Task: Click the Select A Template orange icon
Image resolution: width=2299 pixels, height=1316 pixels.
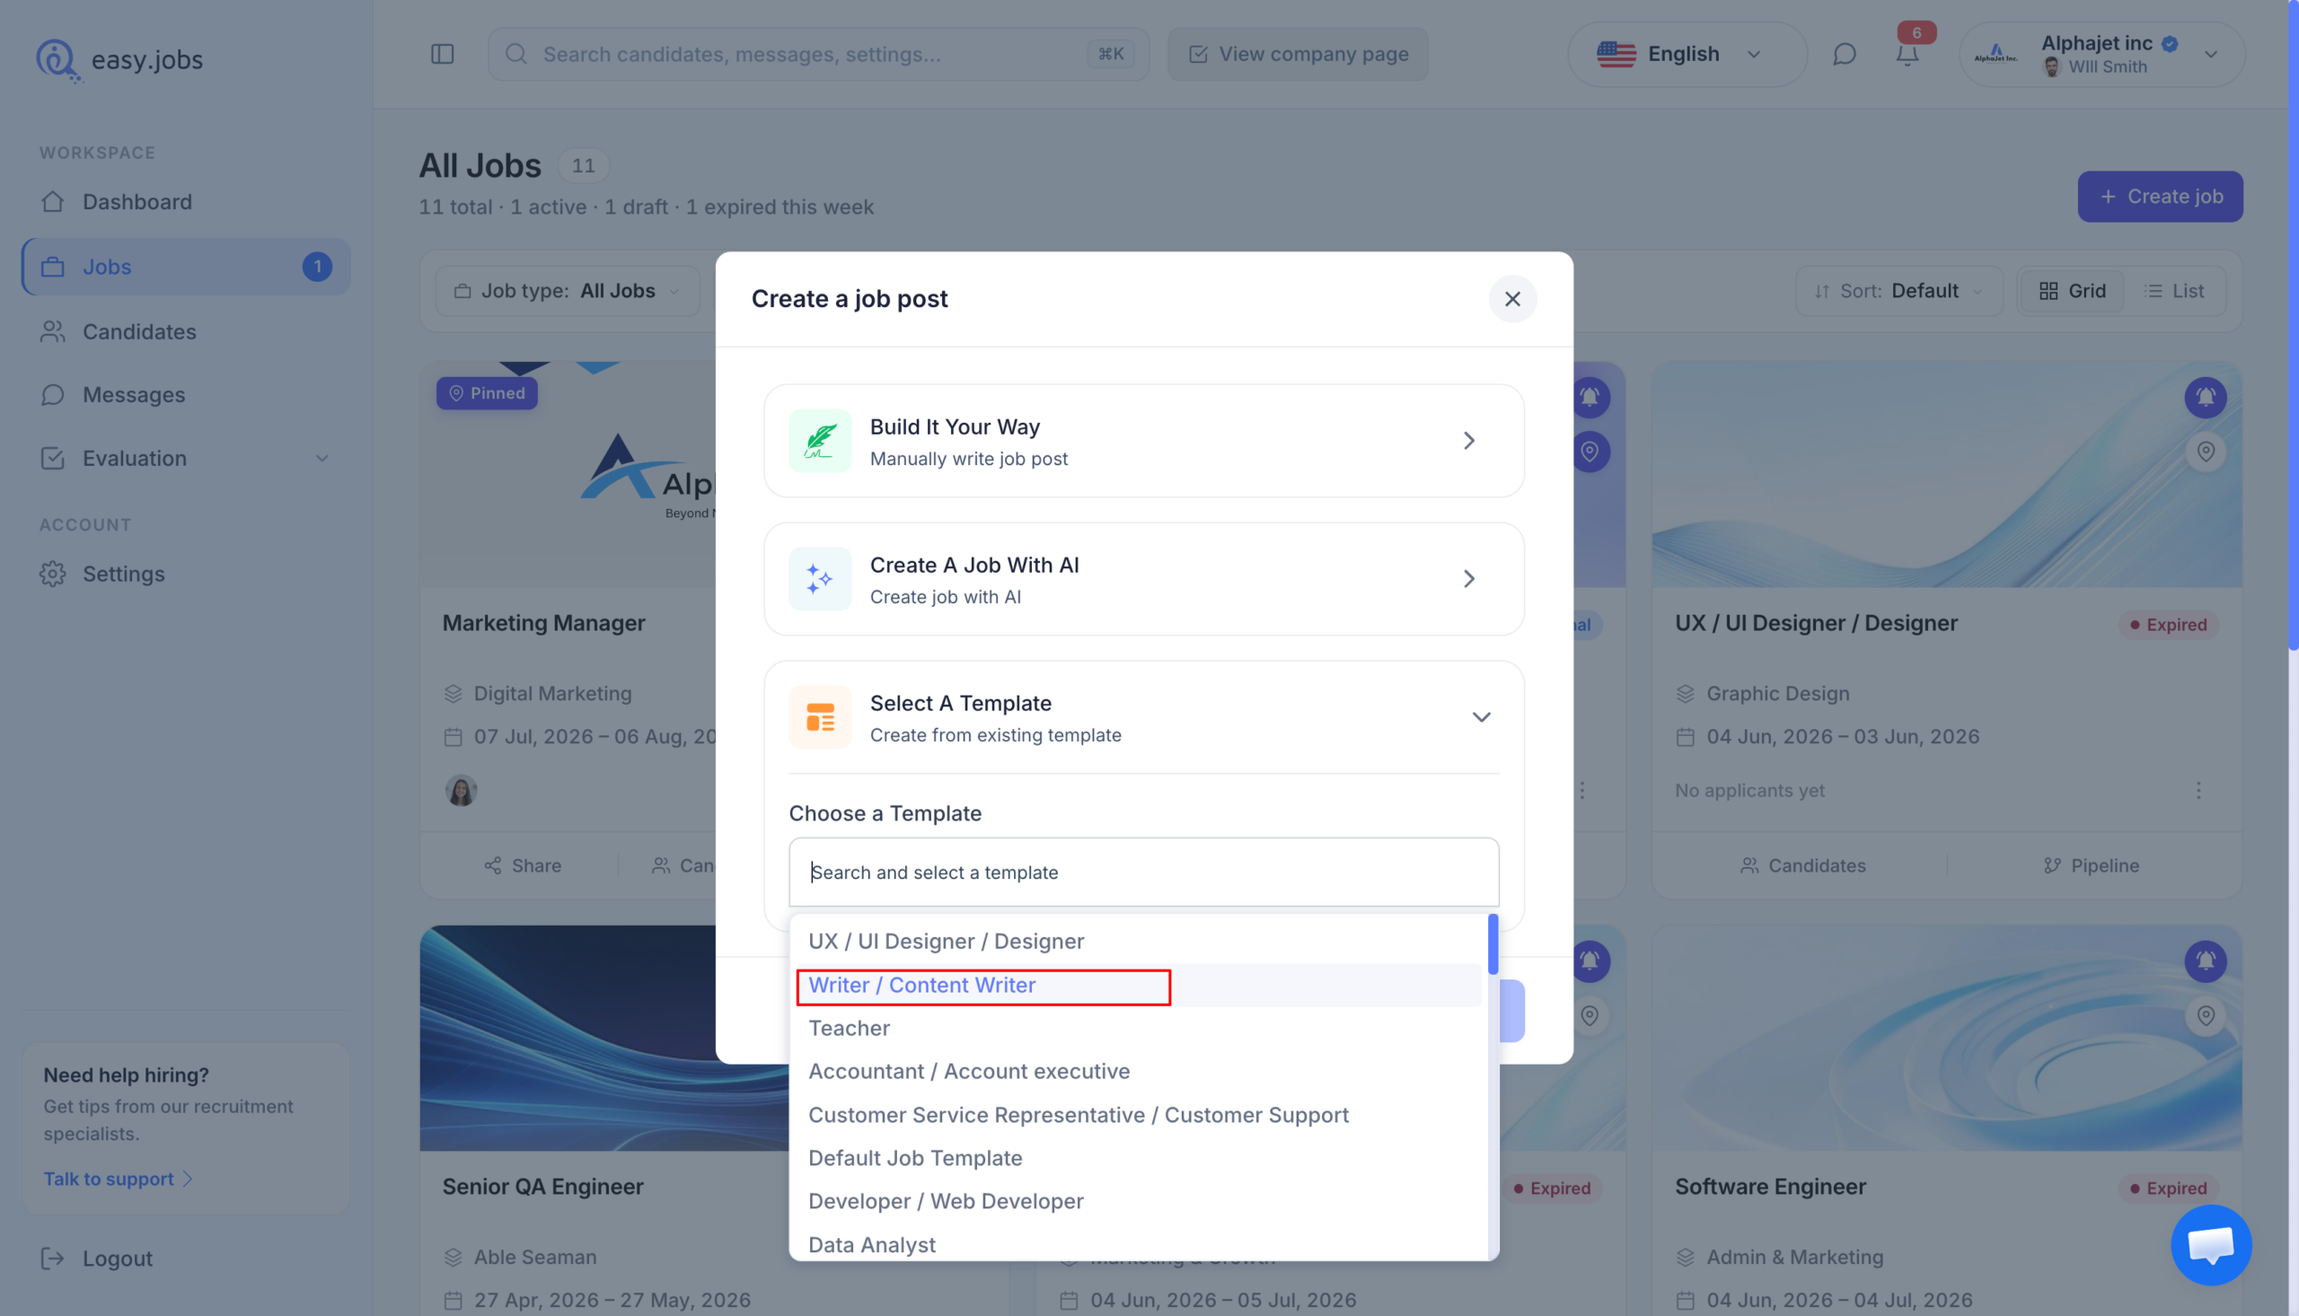Action: 820,716
